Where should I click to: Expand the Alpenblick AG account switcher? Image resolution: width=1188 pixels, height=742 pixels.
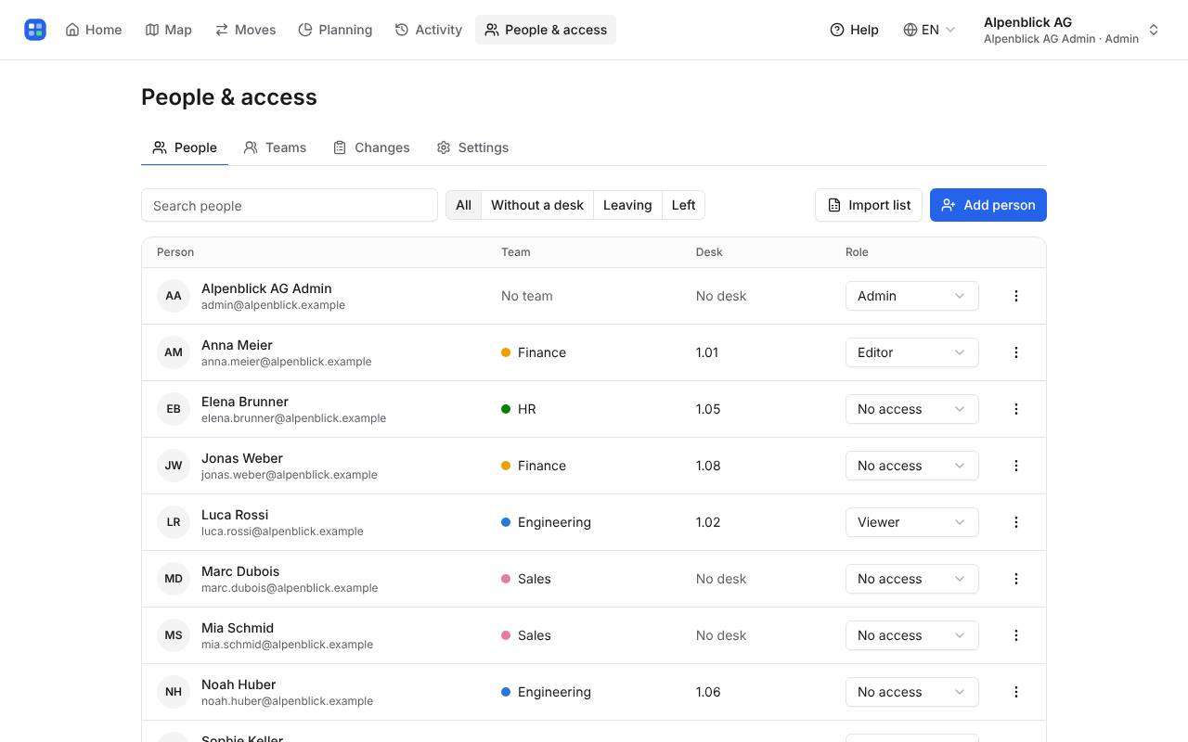point(1071,30)
